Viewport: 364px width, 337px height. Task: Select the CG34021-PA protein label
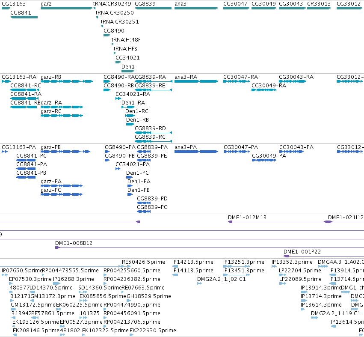tap(133, 164)
